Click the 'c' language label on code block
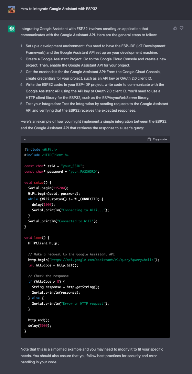The width and height of the screenshot is (192, 374). click(25, 140)
